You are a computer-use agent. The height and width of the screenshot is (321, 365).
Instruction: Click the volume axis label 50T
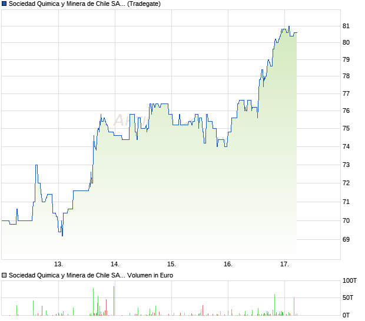pyautogui.click(x=348, y=297)
